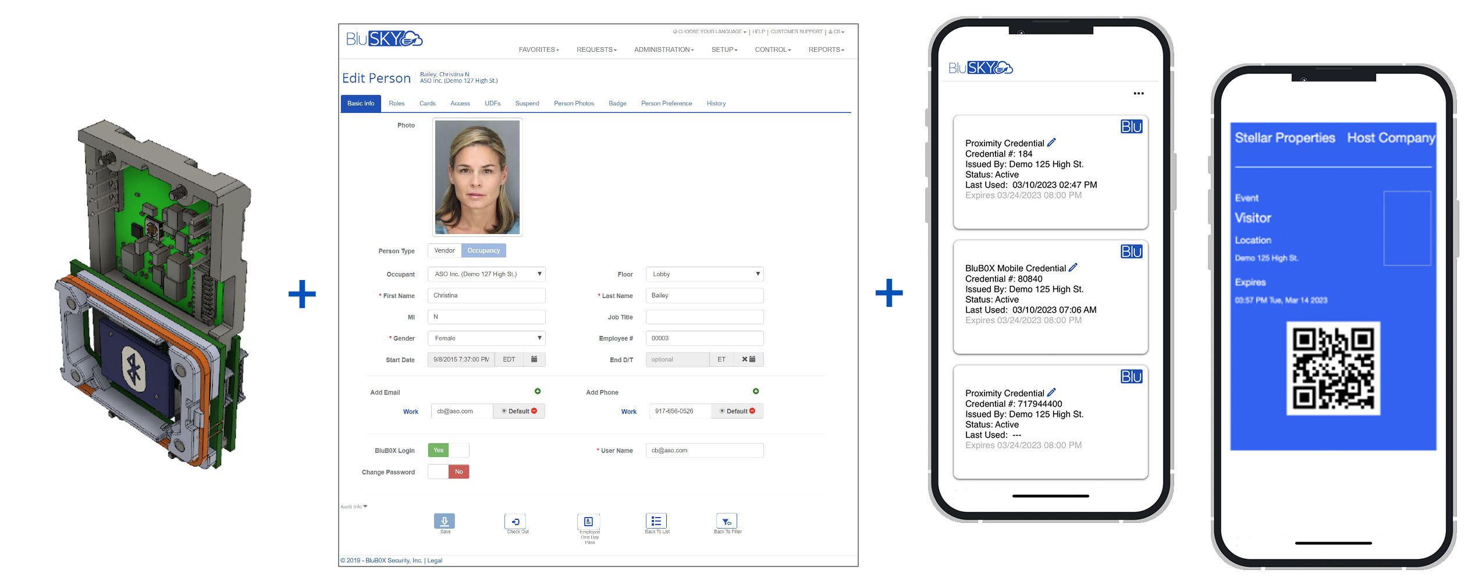
Task: Click the Employee One Day Pass icon
Action: click(588, 521)
